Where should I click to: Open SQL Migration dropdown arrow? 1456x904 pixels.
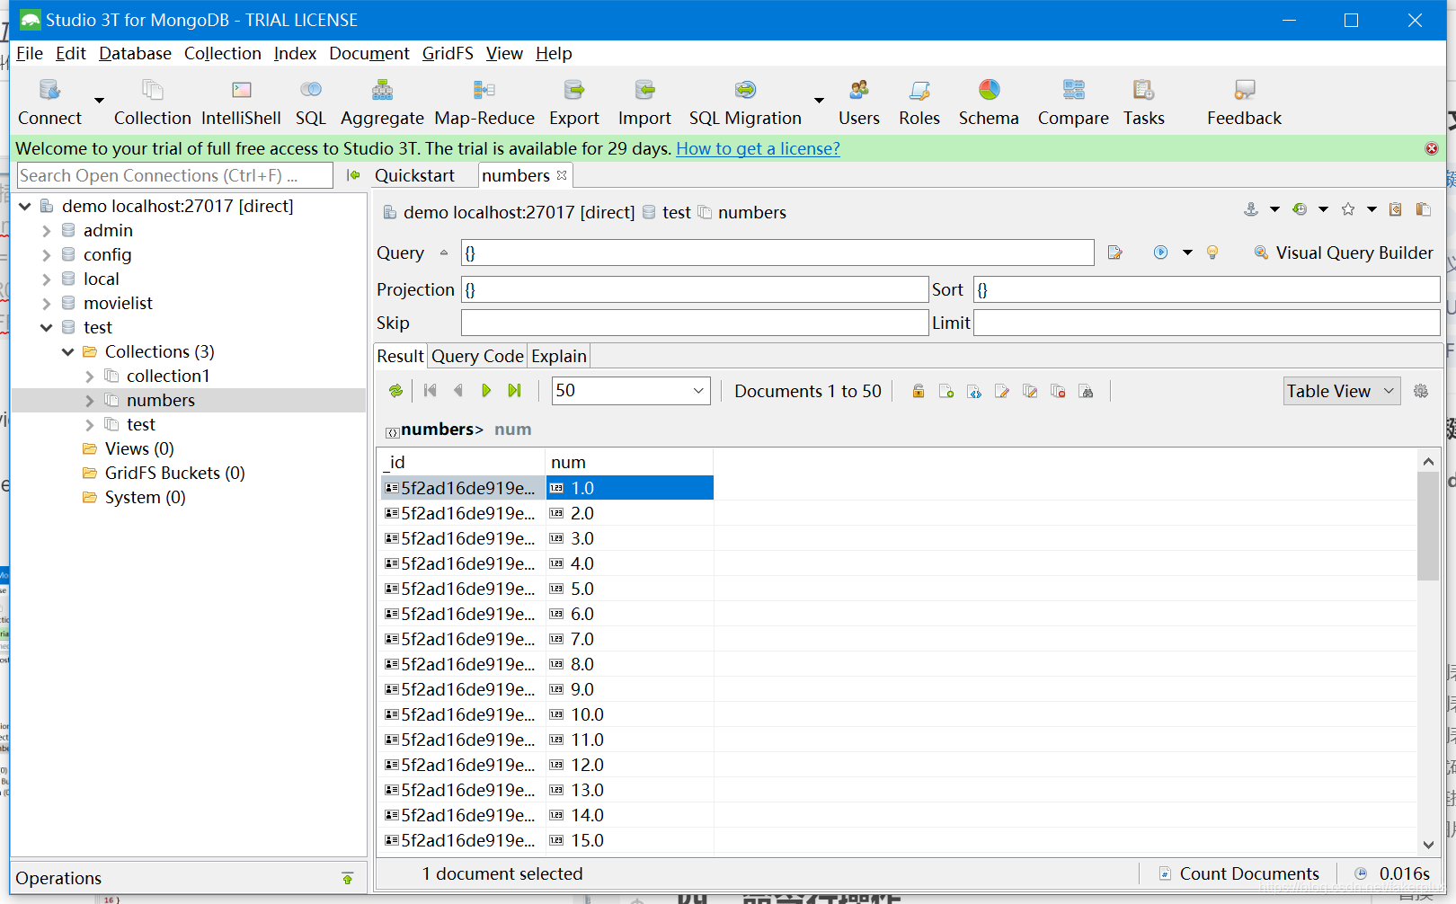point(819,101)
